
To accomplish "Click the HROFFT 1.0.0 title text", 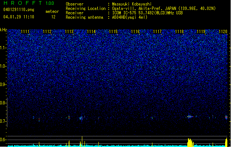I will click(29, 3).
